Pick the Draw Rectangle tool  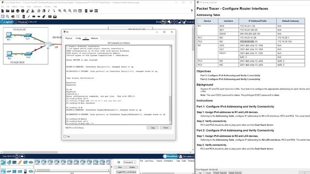coord(34,16)
